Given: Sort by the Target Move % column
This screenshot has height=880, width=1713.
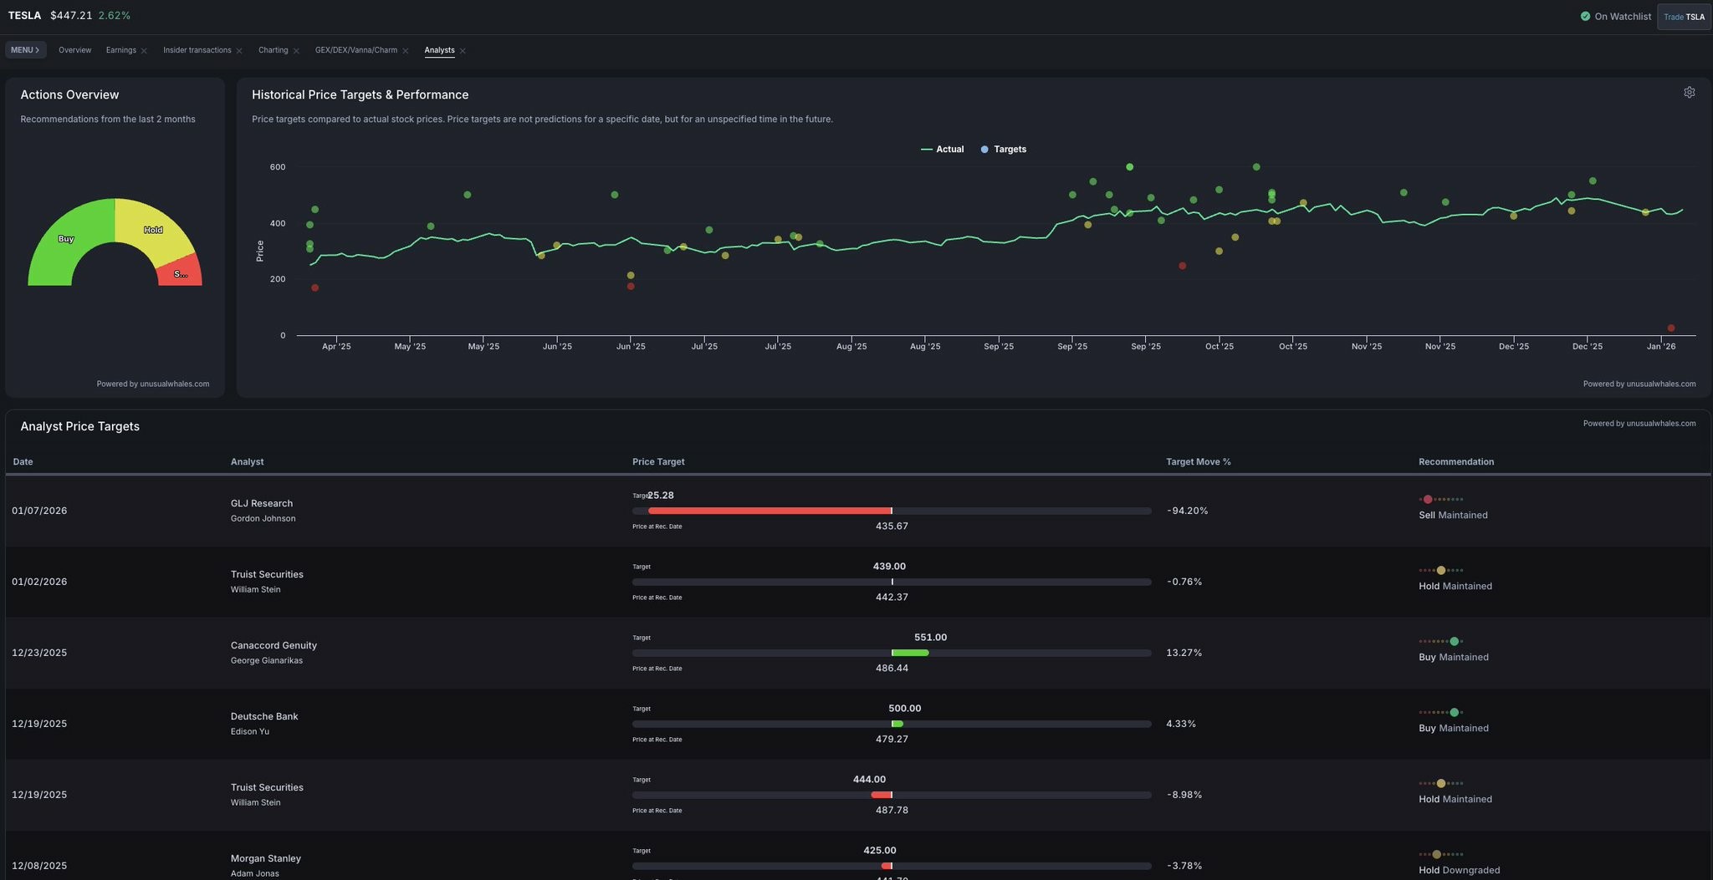Looking at the screenshot, I should (1198, 462).
